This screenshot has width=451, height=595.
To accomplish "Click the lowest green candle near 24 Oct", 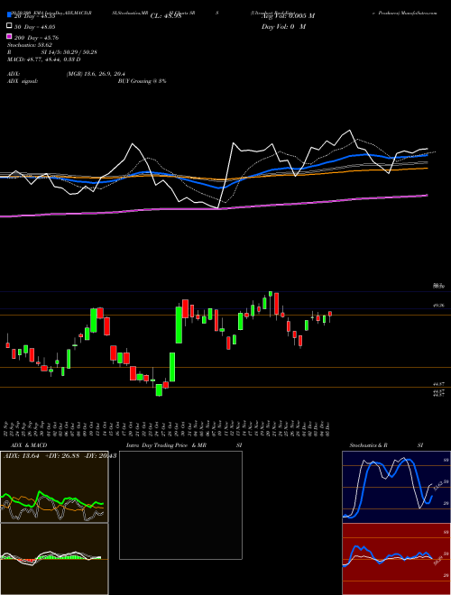I will pos(159,389).
